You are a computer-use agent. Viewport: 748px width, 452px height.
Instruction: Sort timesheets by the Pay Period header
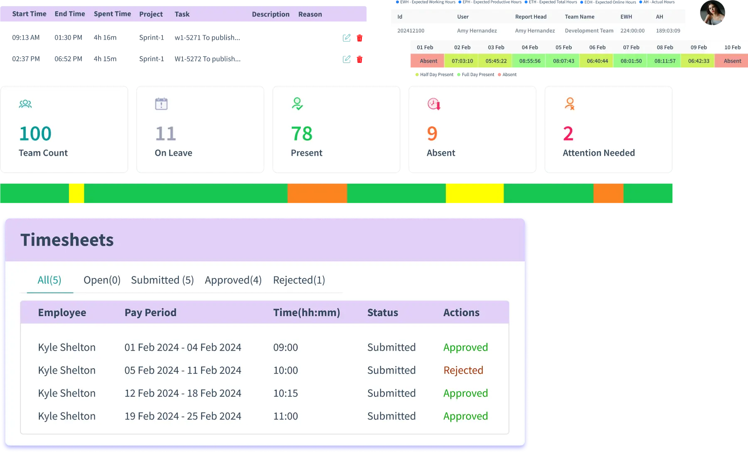(x=150, y=312)
